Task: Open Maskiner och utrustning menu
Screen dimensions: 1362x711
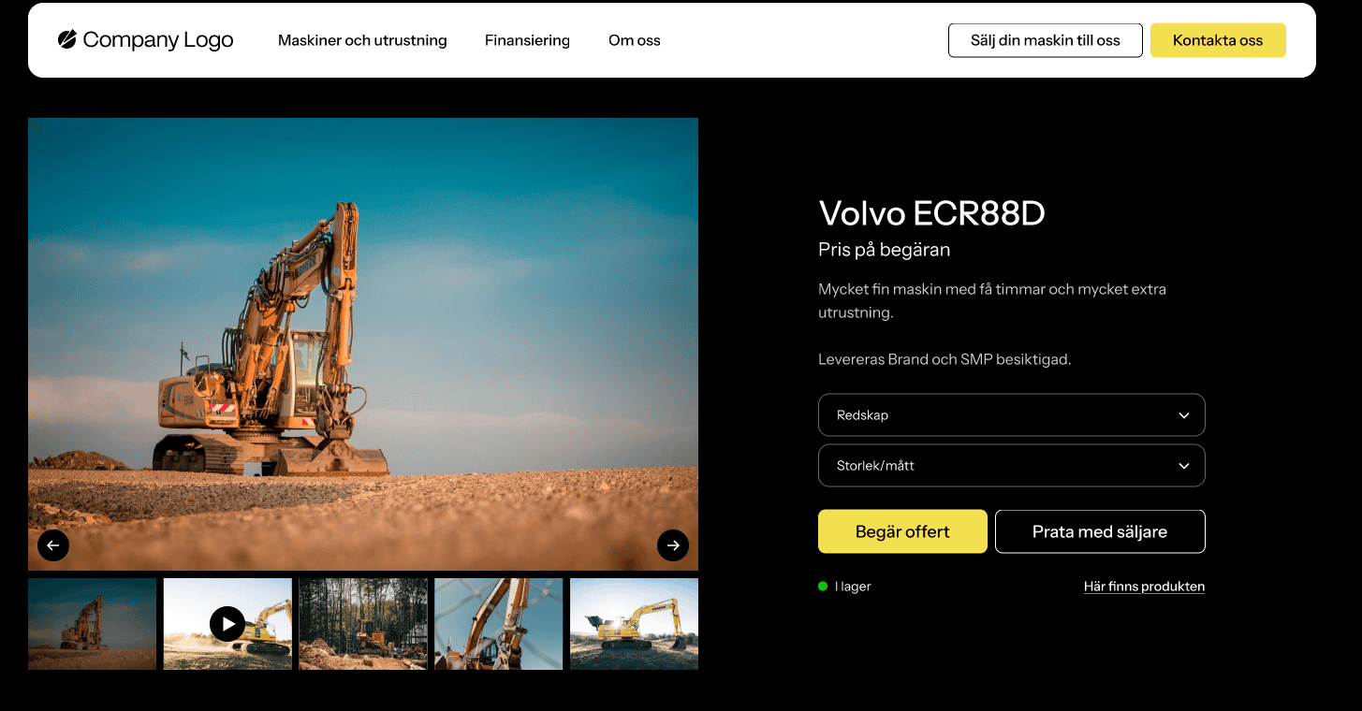Action: [x=362, y=40]
